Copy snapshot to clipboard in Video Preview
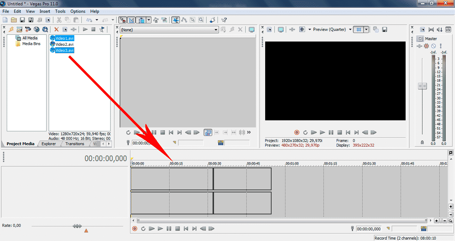455x241 pixels. (376, 29)
